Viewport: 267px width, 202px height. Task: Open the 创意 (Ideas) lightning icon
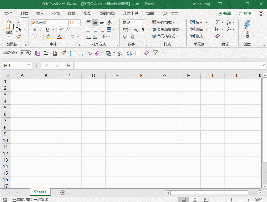pos(247,29)
